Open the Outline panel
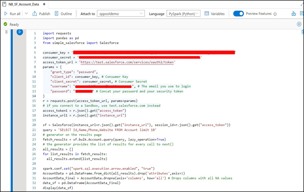 [x=63, y=14]
